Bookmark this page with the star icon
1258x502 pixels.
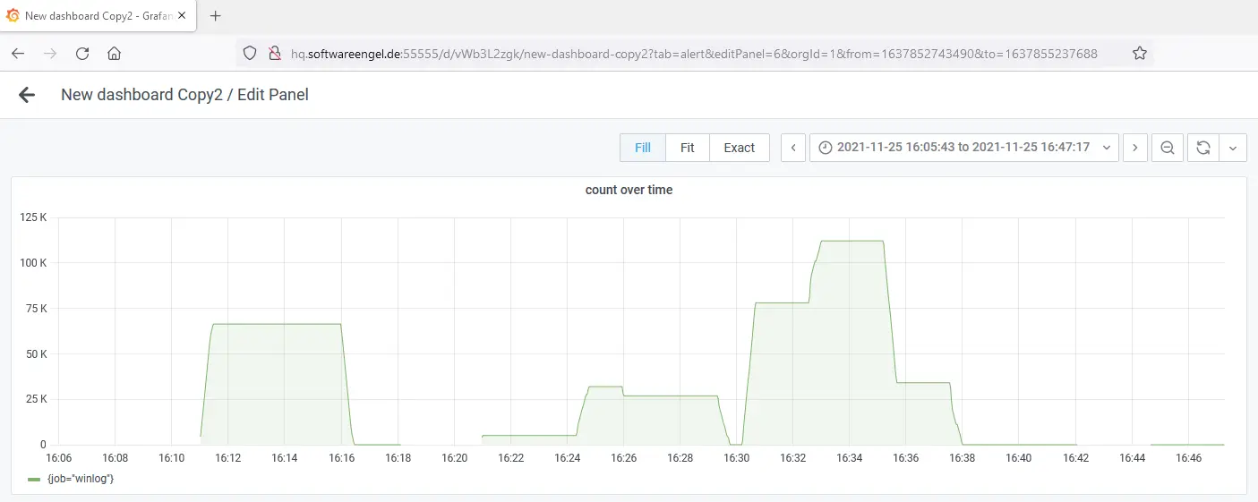1139,54
